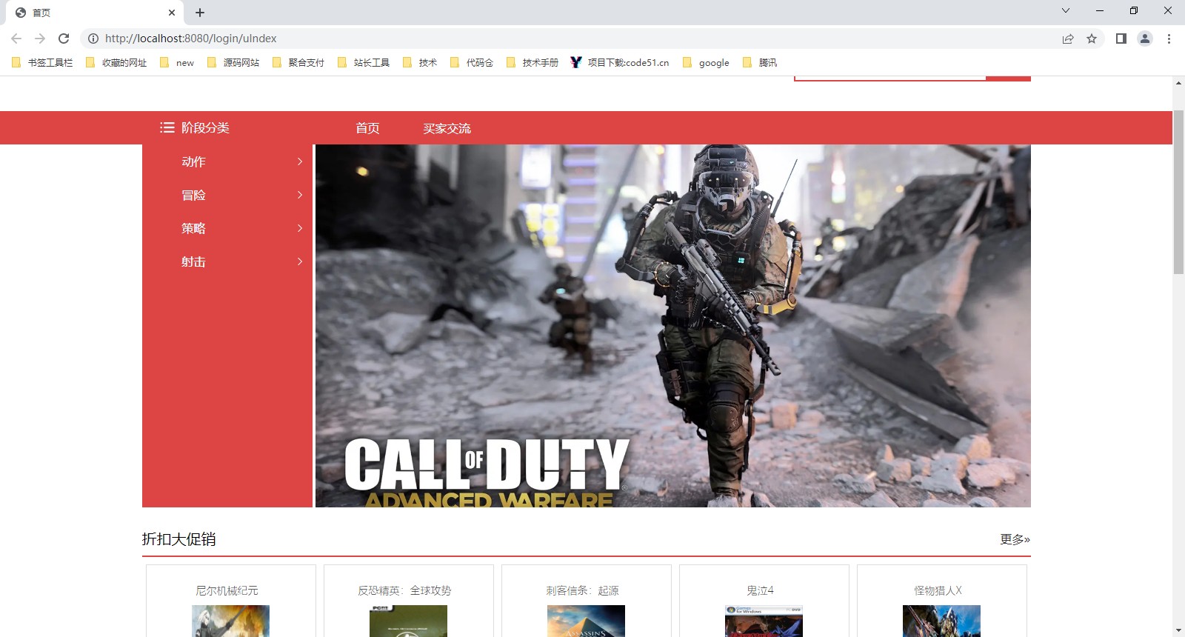The height and width of the screenshot is (637, 1185).
Task: Go back with the browser back arrow
Action: click(x=16, y=39)
